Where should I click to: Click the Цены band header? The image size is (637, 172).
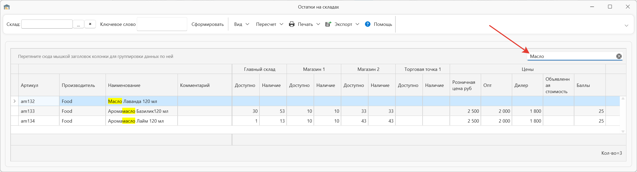click(527, 69)
